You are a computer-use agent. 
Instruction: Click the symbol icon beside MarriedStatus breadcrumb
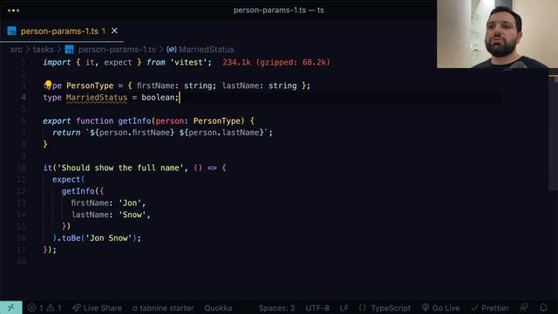tap(171, 50)
